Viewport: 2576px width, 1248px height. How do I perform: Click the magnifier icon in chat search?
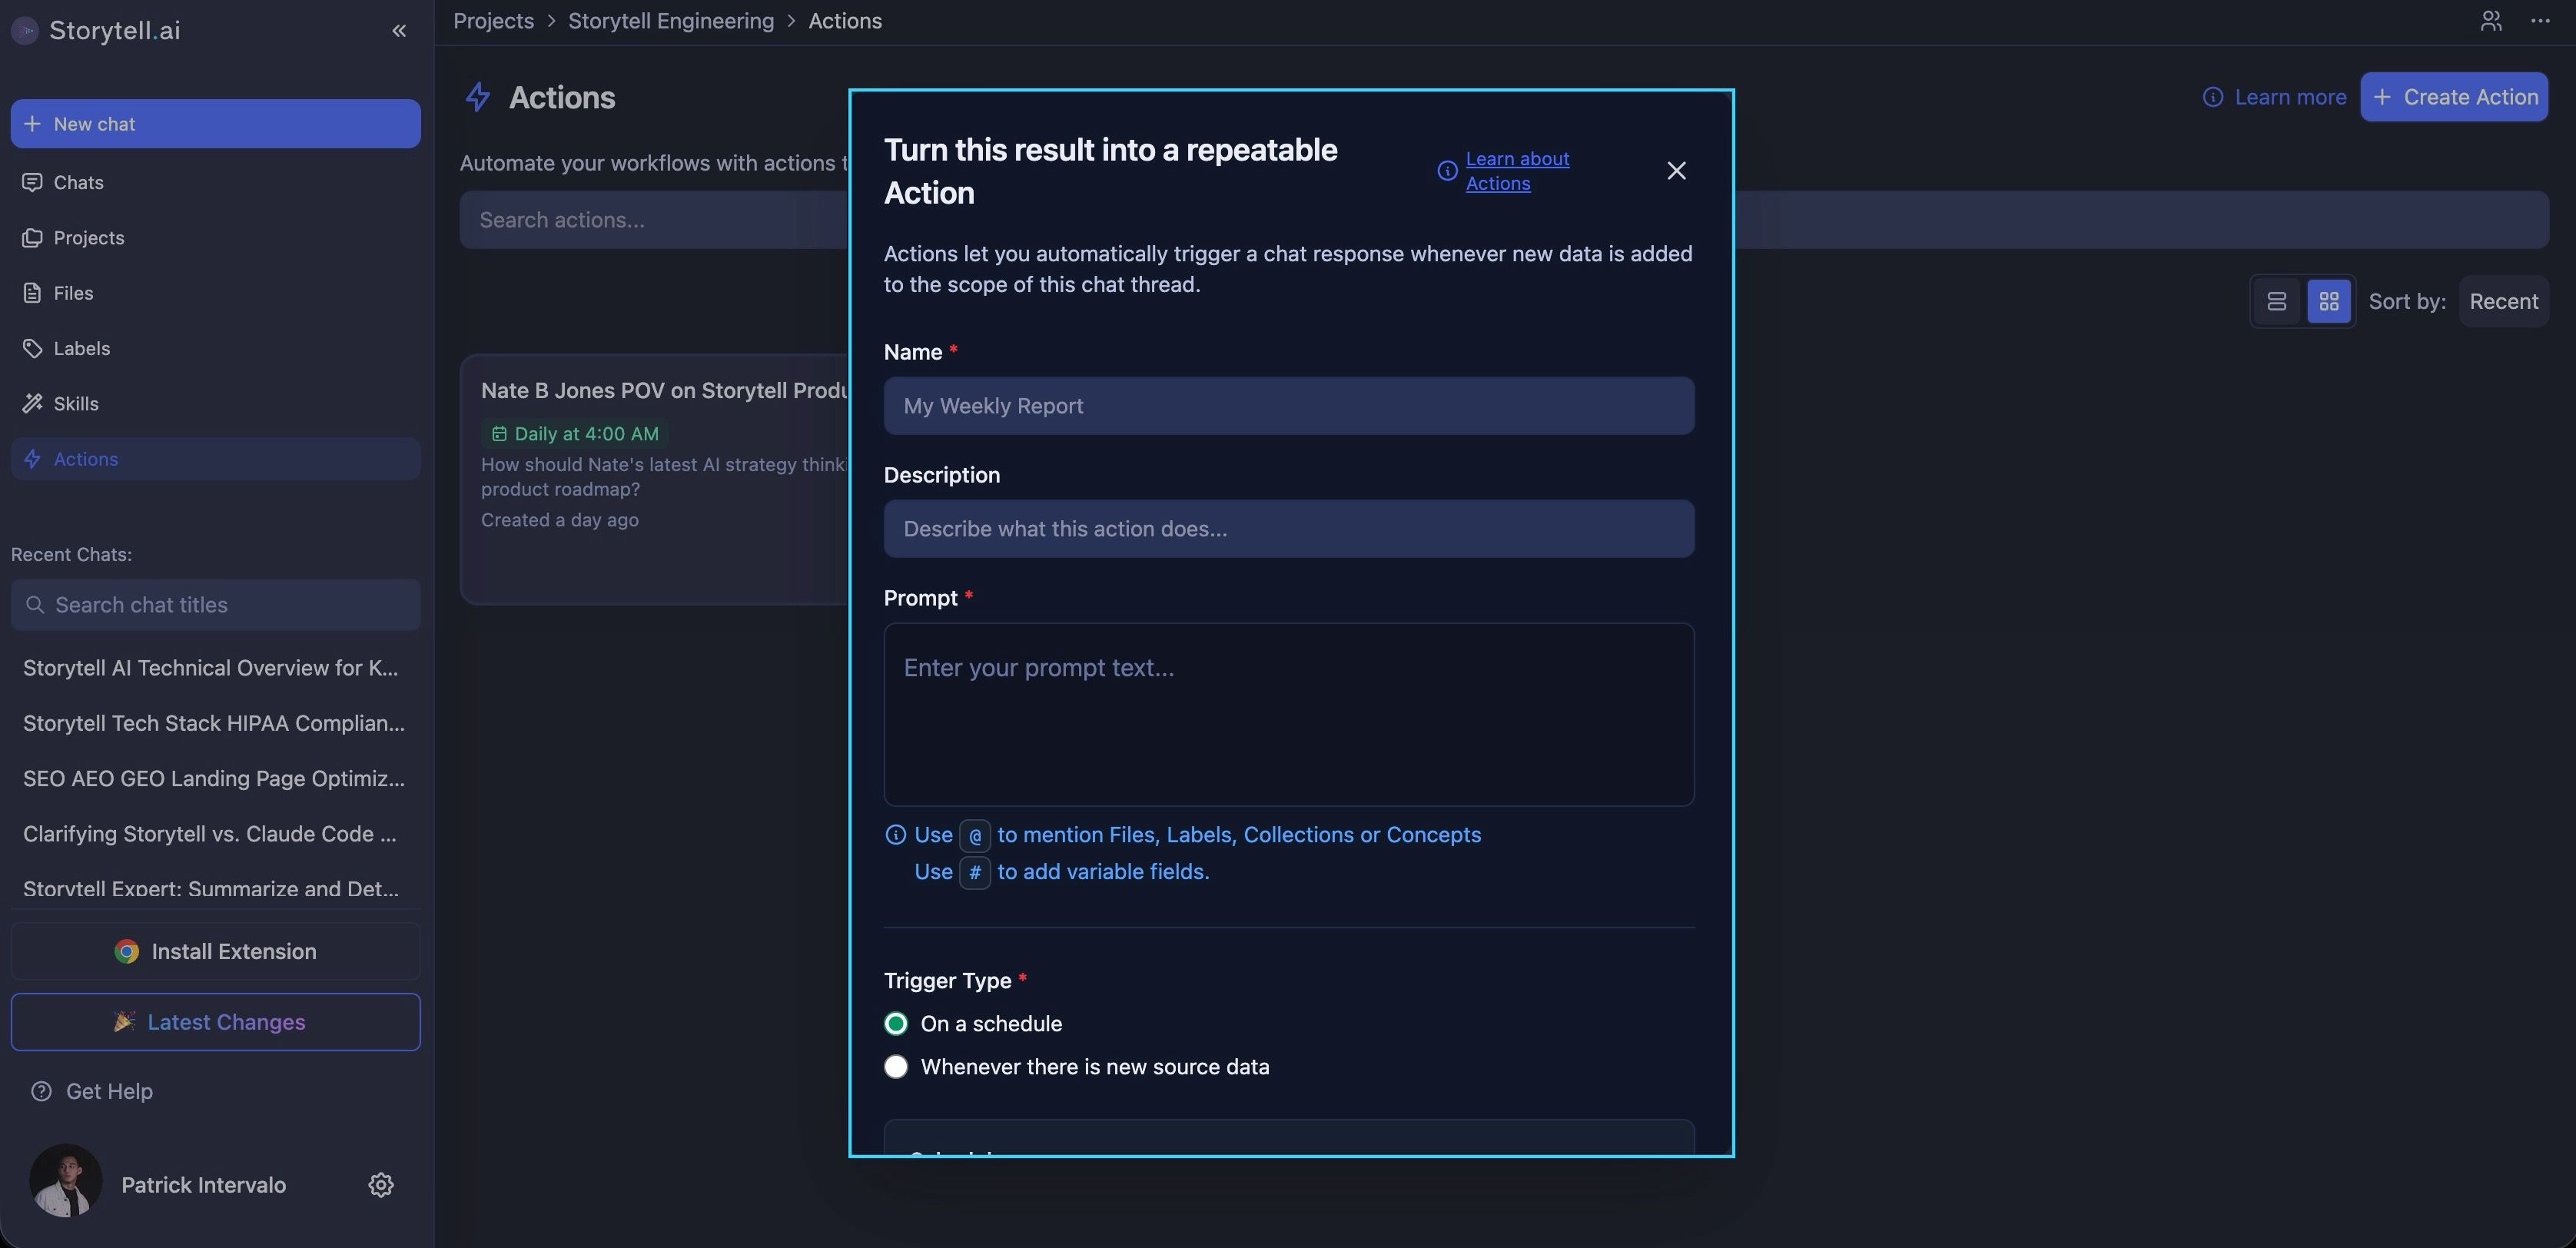[x=35, y=605]
